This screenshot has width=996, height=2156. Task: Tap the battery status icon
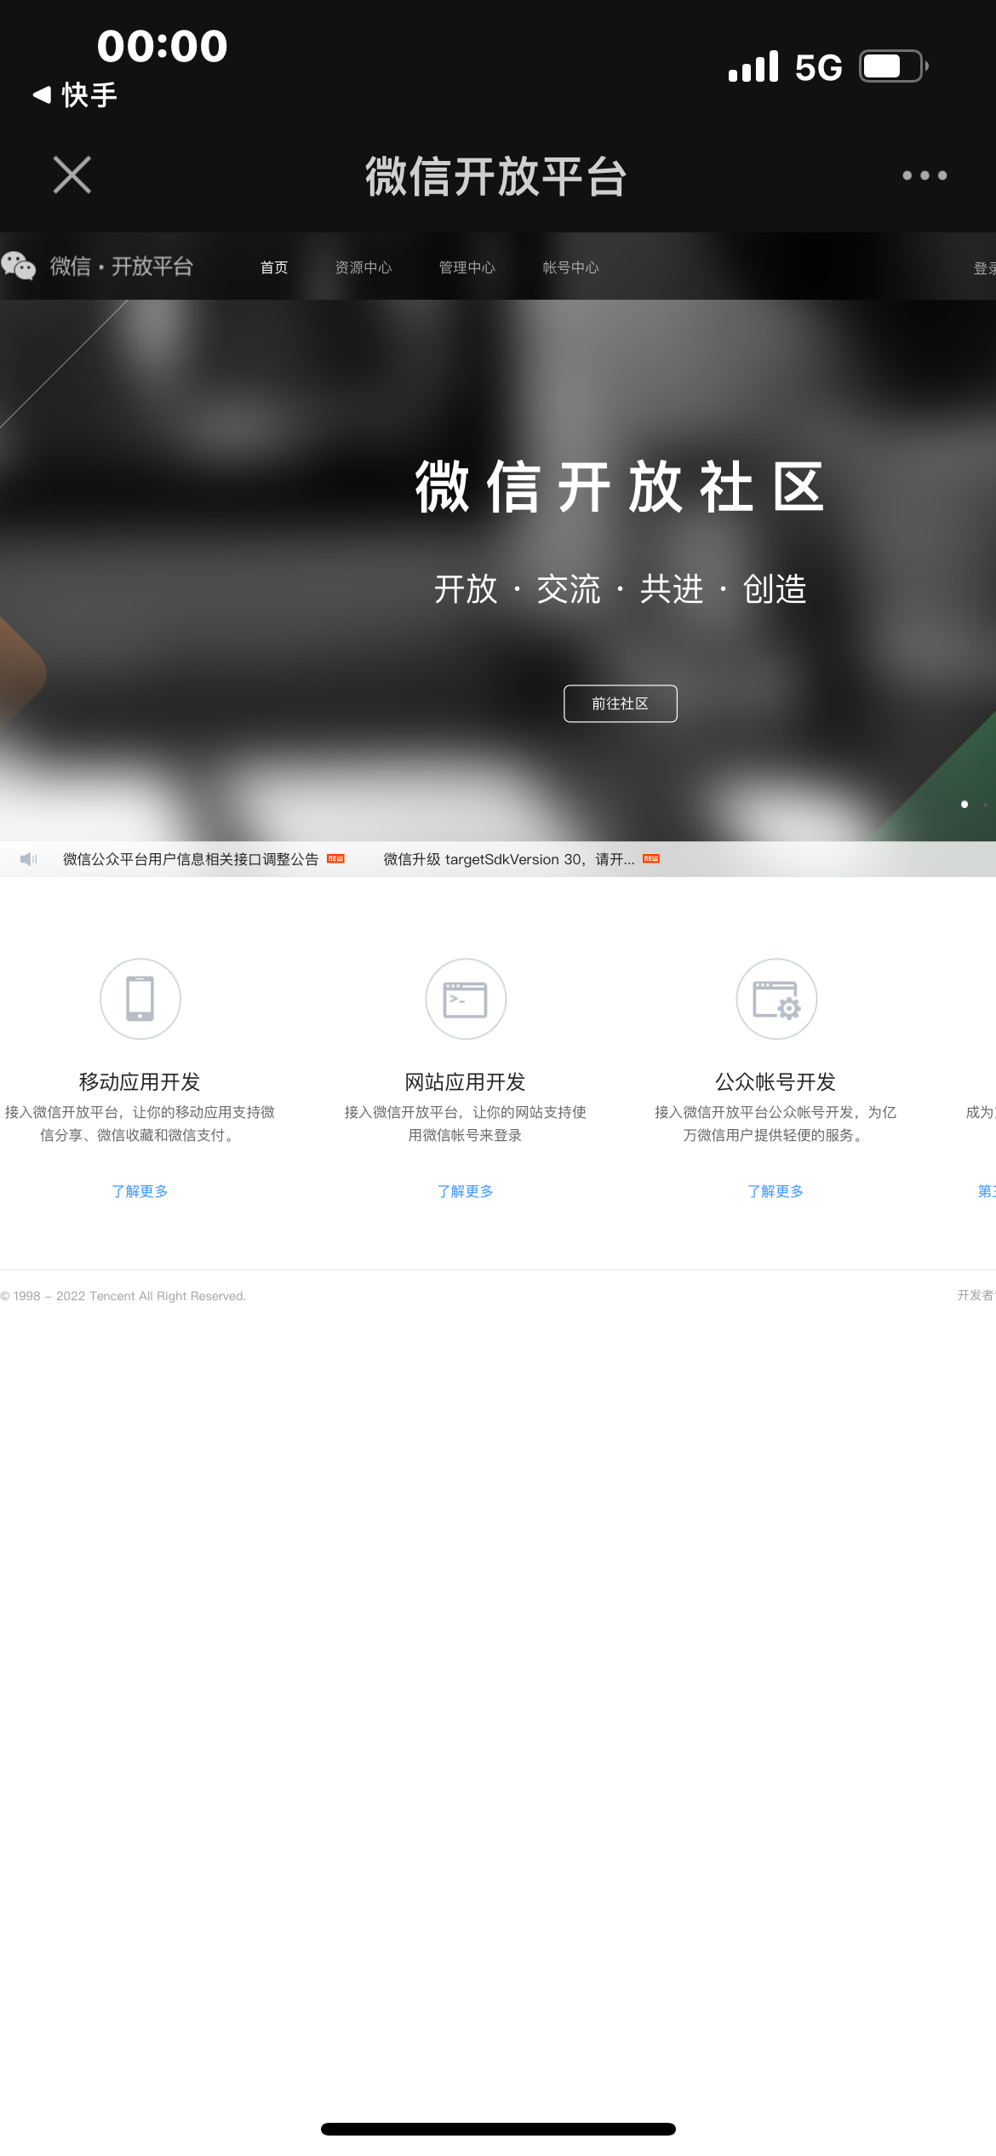(893, 66)
